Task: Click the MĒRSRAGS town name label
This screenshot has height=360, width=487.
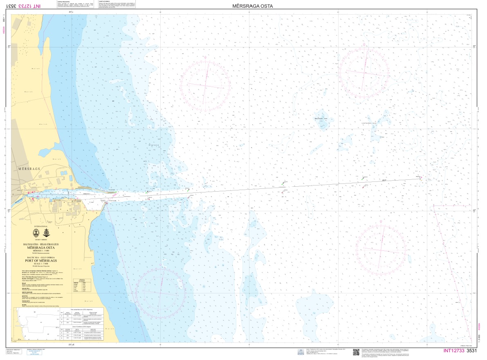Action: tap(28, 168)
